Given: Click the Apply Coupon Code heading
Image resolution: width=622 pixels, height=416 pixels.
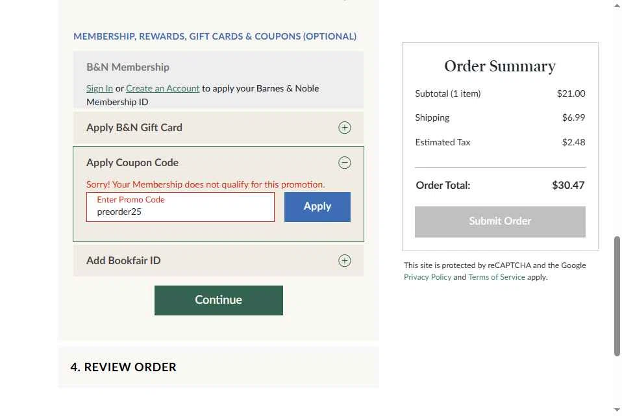Looking at the screenshot, I should point(132,163).
